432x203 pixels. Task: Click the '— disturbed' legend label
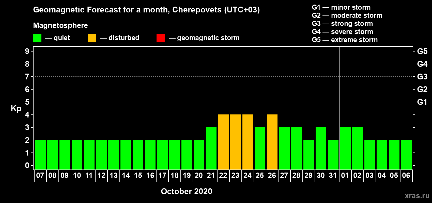(x=120, y=38)
